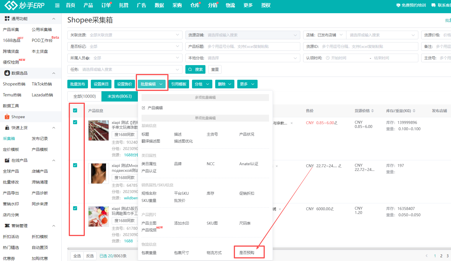Open the 是否标记 dropdown
The image size is (451, 261).
[x=125, y=46]
